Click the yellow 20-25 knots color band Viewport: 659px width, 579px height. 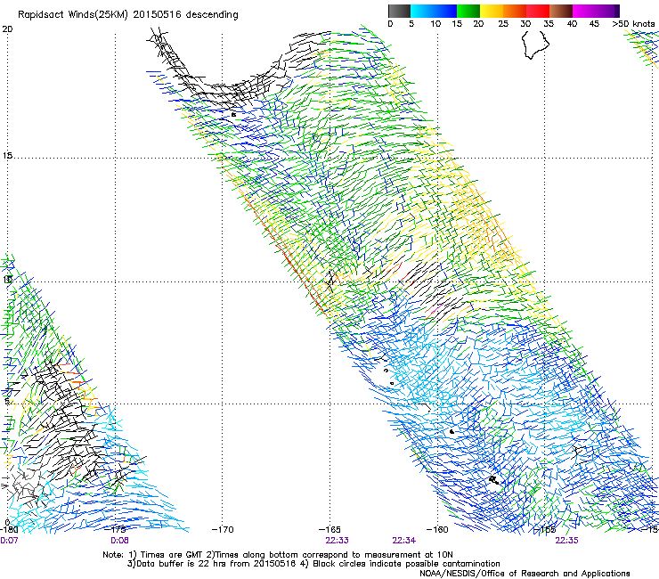point(492,11)
